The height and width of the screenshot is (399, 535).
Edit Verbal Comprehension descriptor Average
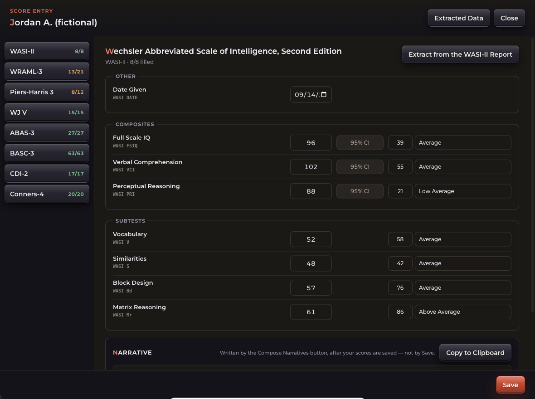click(462, 167)
